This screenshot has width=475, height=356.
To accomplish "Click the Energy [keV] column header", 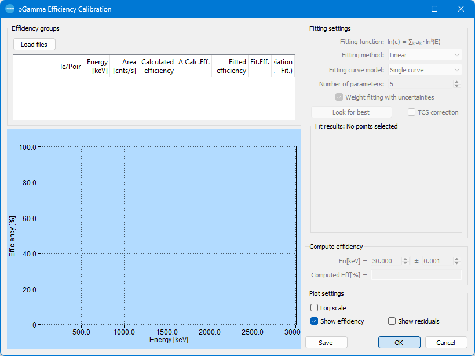I will pos(97,66).
